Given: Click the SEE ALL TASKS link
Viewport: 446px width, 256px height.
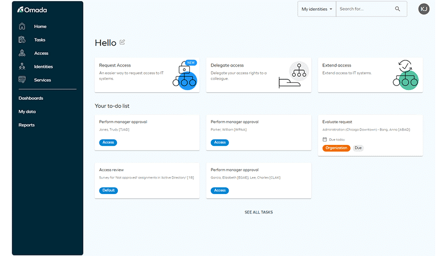Looking at the screenshot, I should pyautogui.click(x=259, y=212).
